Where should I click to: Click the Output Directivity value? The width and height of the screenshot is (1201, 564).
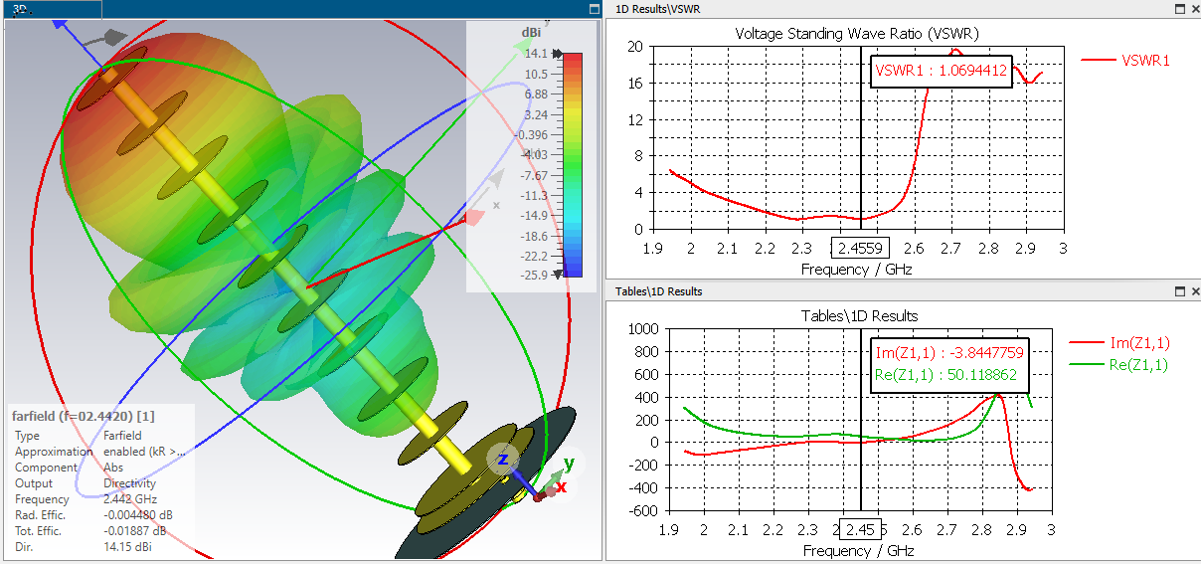click(128, 483)
